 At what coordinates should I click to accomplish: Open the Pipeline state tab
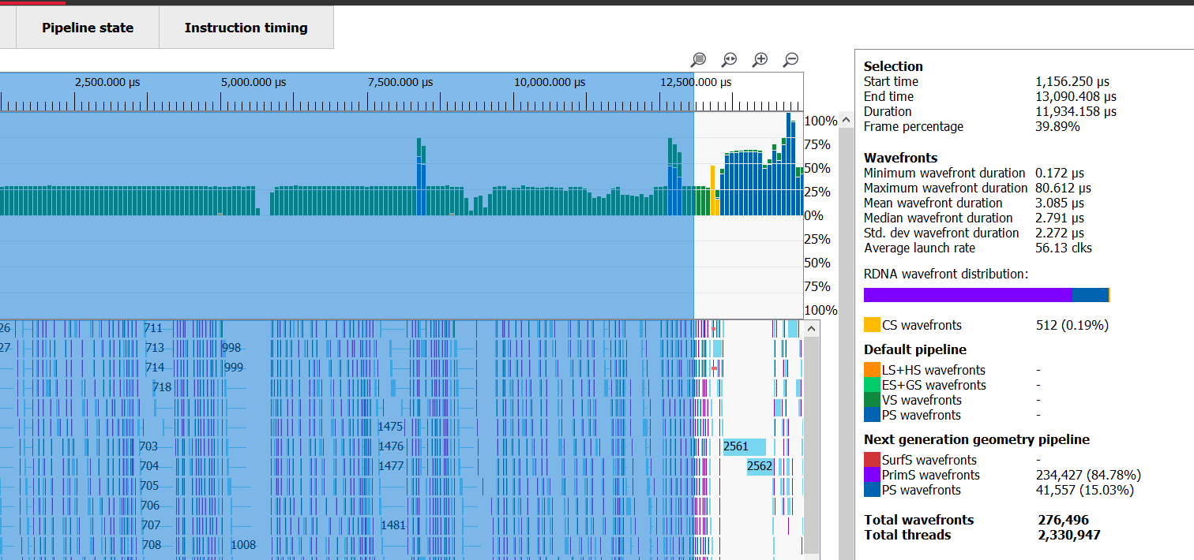point(88,28)
